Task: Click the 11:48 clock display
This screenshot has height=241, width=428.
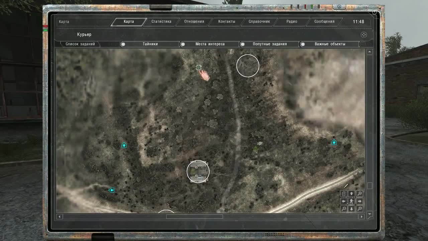Action: coord(358,22)
